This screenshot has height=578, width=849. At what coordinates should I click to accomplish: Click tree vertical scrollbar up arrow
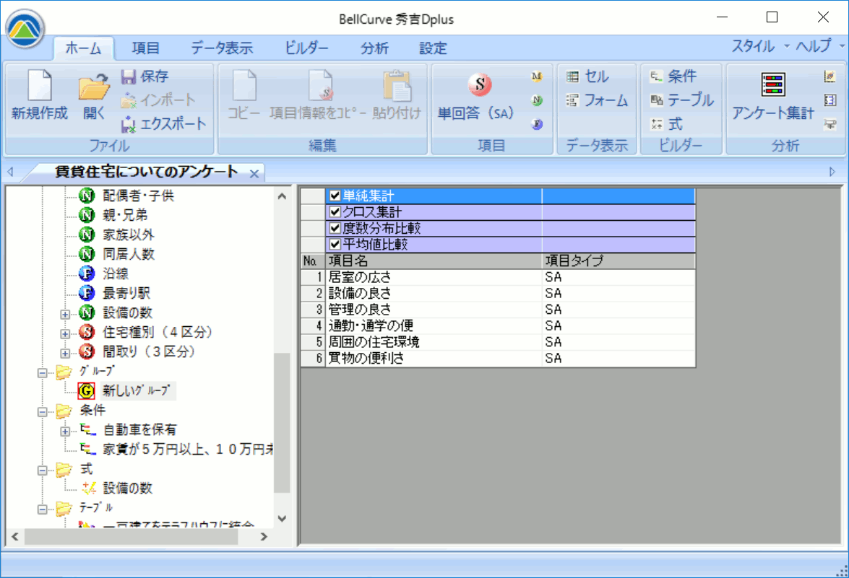(x=282, y=196)
